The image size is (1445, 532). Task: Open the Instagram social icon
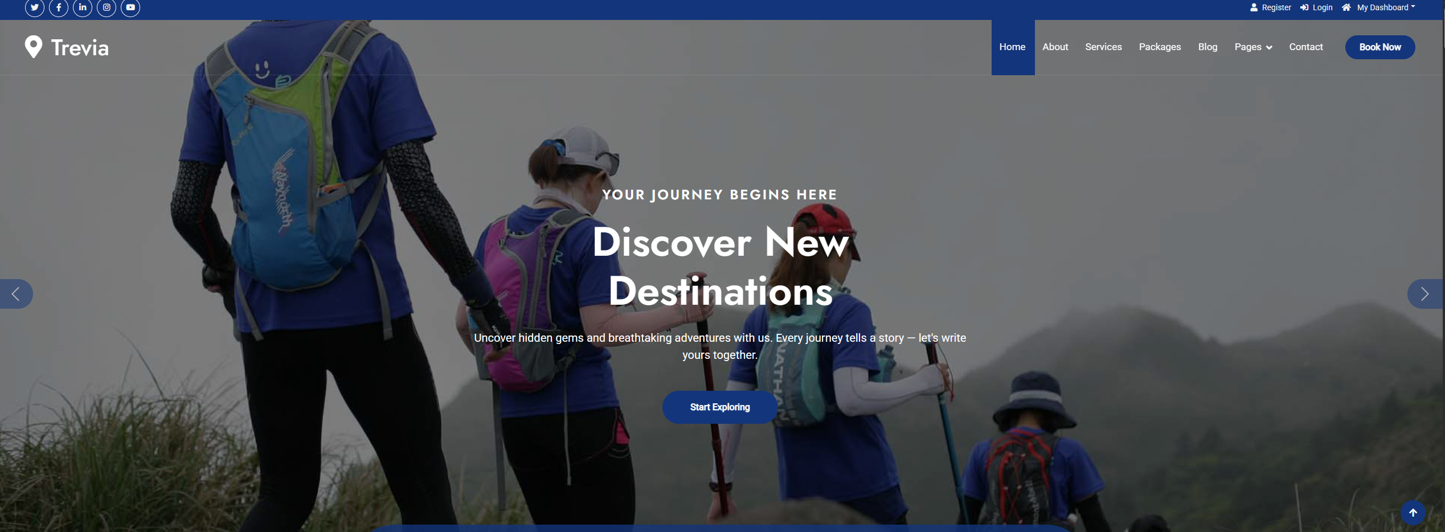pyautogui.click(x=107, y=7)
